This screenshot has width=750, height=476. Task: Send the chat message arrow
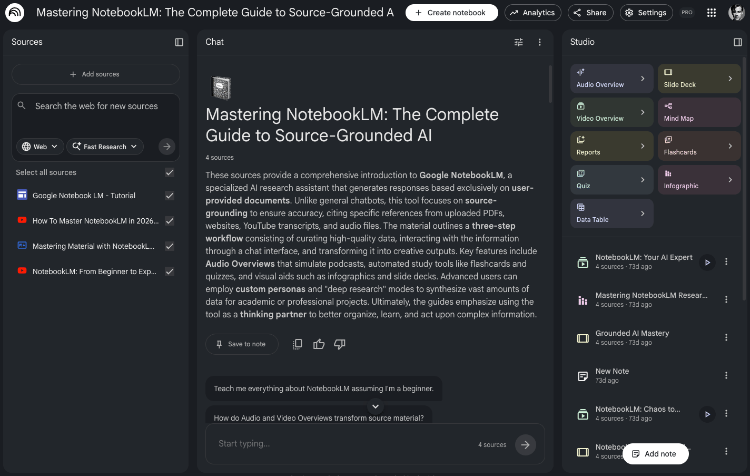click(525, 445)
